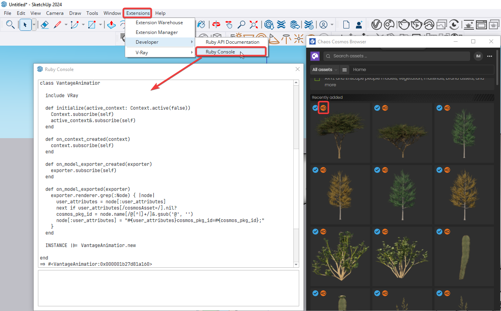Select the Arc drawing tool
Screen dimensions: 501x311
pyautogui.click(x=75, y=25)
